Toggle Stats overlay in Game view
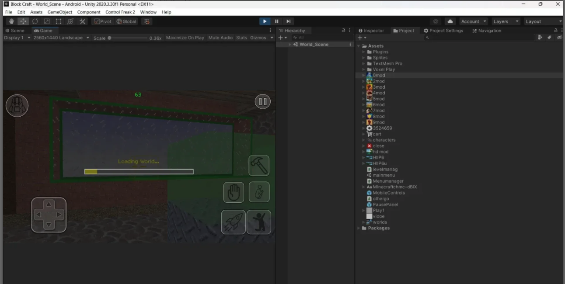This screenshot has height=284, width=565. (x=241, y=38)
